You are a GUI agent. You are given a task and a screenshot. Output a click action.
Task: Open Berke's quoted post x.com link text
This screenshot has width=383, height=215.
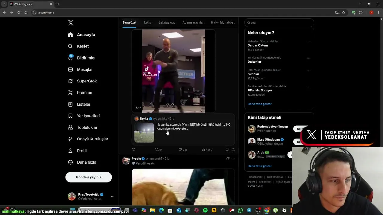click(x=172, y=128)
